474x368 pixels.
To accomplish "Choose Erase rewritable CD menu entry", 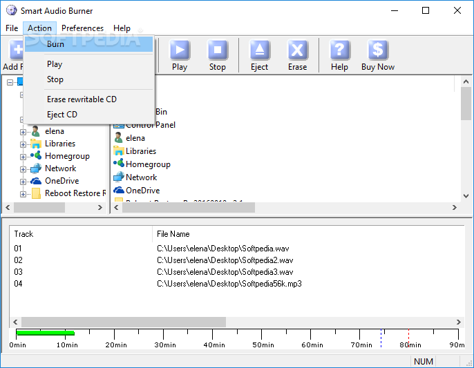I will tap(89, 99).
